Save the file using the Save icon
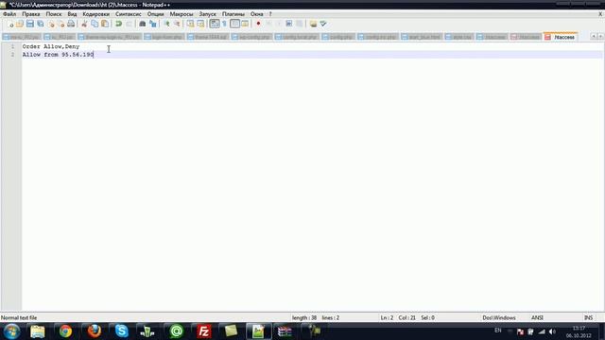This screenshot has width=605, height=340. click(x=30, y=24)
